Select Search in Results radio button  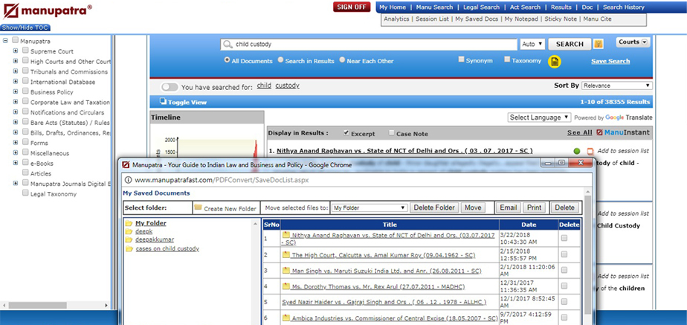280,60
